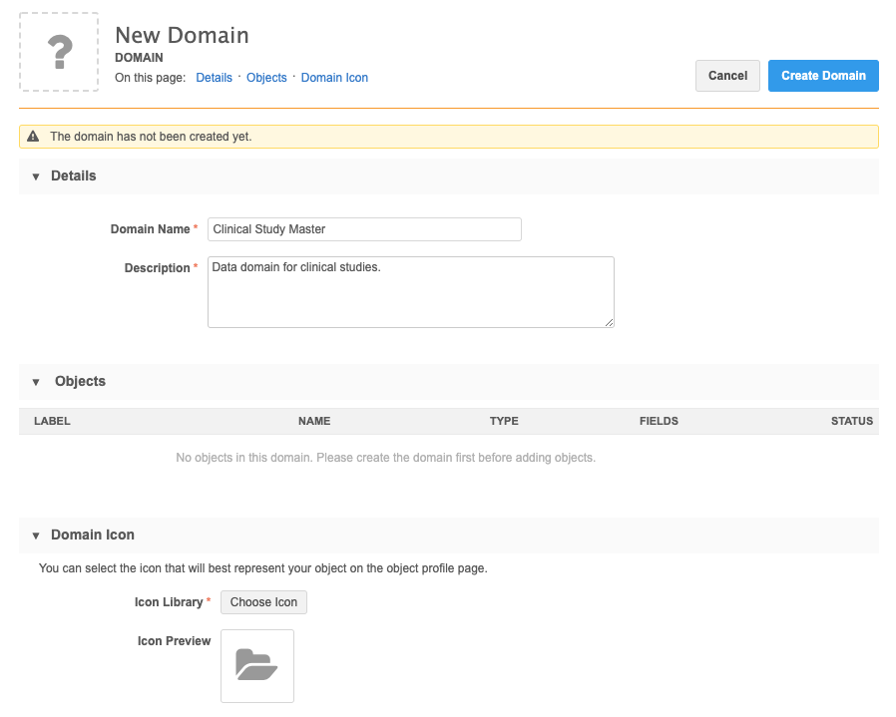The height and width of the screenshot is (717, 896).
Task: Click the question mark domain placeholder icon
Action: click(59, 52)
